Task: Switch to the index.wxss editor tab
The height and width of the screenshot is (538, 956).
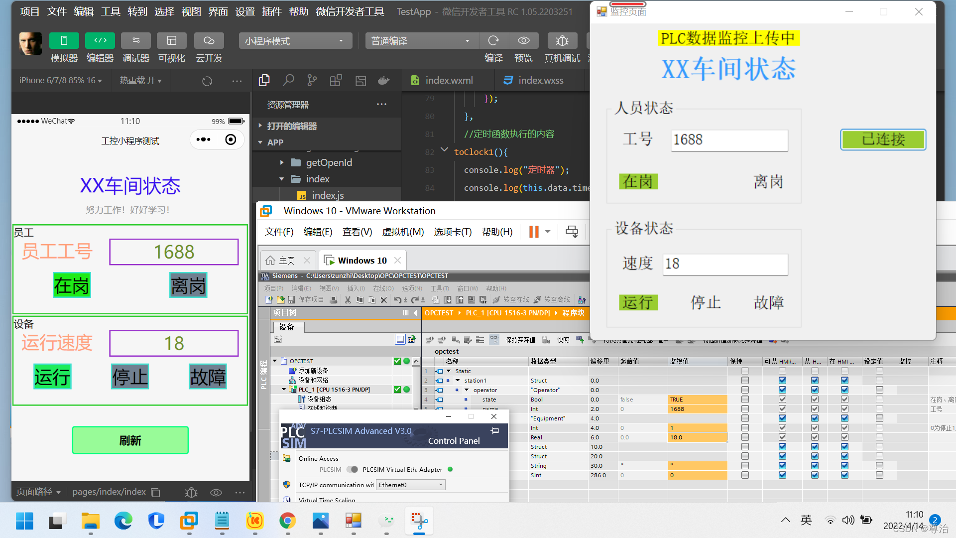Action: click(540, 80)
